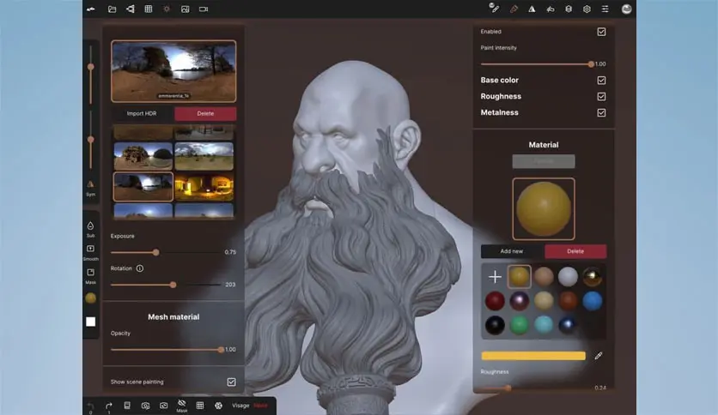Open the camera settings menu
The width and height of the screenshot is (718, 415).
pyautogui.click(x=204, y=9)
